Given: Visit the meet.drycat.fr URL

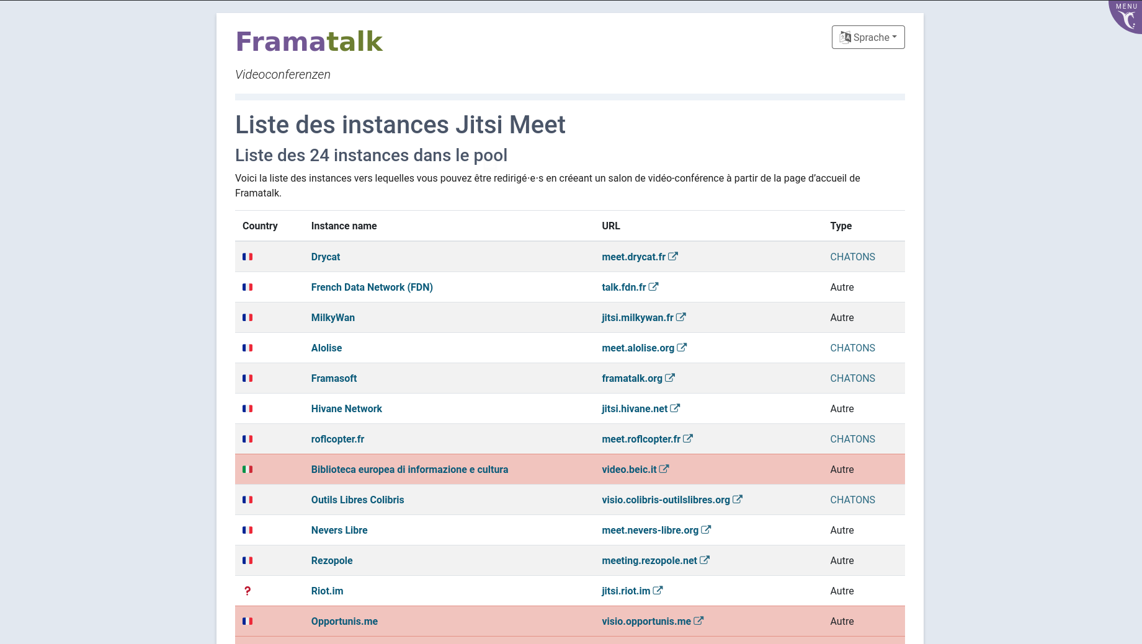Looking at the screenshot, I should click(x=633, y=257).
